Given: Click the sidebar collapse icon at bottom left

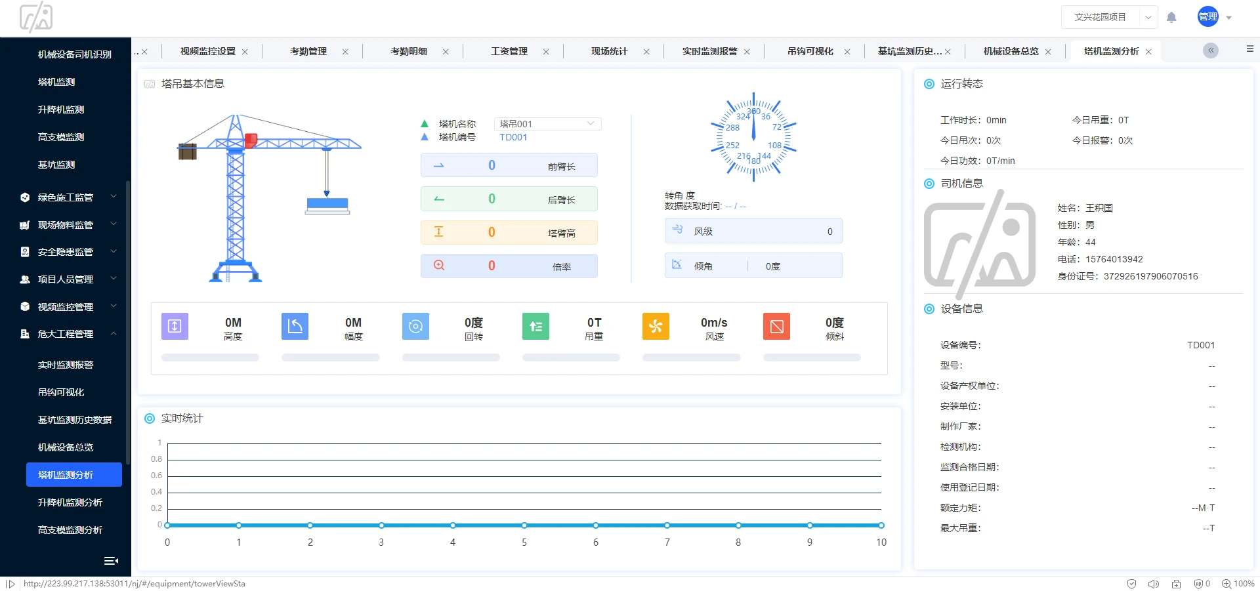Looking at the screenshot, I should click(x=110, y=561).
